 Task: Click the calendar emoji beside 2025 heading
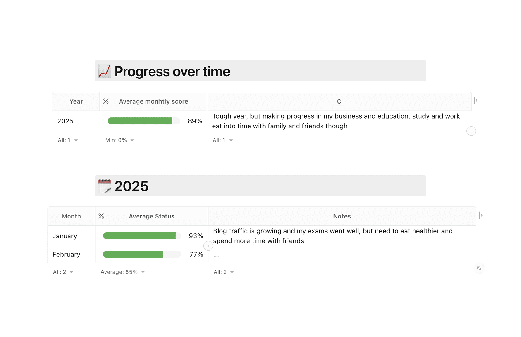click(105, 186)
